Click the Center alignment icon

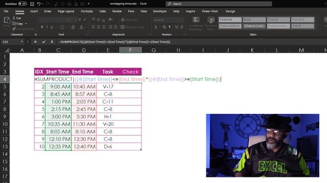click(x=99, y=27)
